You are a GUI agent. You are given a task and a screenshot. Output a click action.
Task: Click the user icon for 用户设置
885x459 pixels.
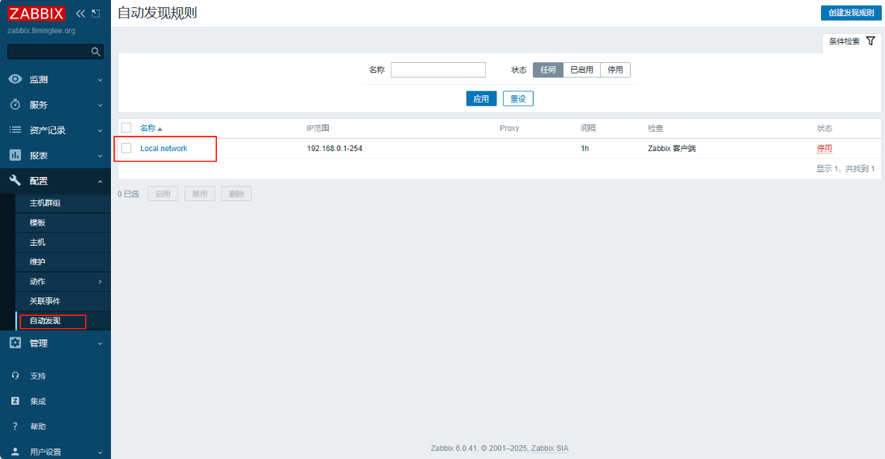click(x=15, y=452)
